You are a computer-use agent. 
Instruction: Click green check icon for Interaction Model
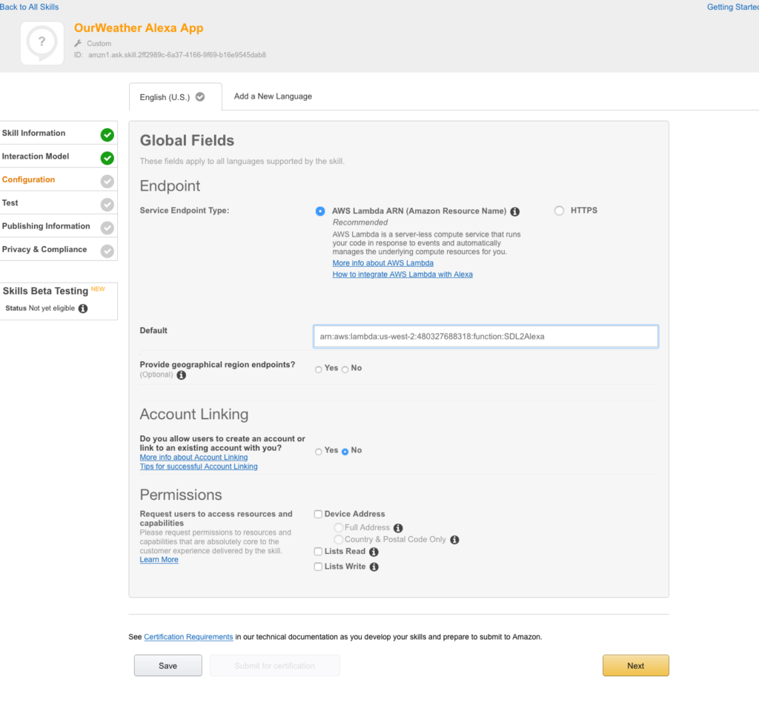click(x=107, y=158)
